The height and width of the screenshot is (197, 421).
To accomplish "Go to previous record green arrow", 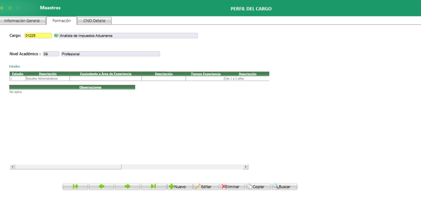I will [102, 187].
